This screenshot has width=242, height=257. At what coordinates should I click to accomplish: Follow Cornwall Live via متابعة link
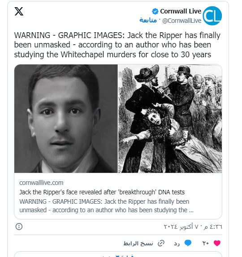coord(148,20)
